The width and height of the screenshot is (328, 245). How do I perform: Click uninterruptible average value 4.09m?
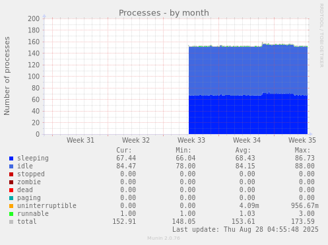[x=249, y=206]
